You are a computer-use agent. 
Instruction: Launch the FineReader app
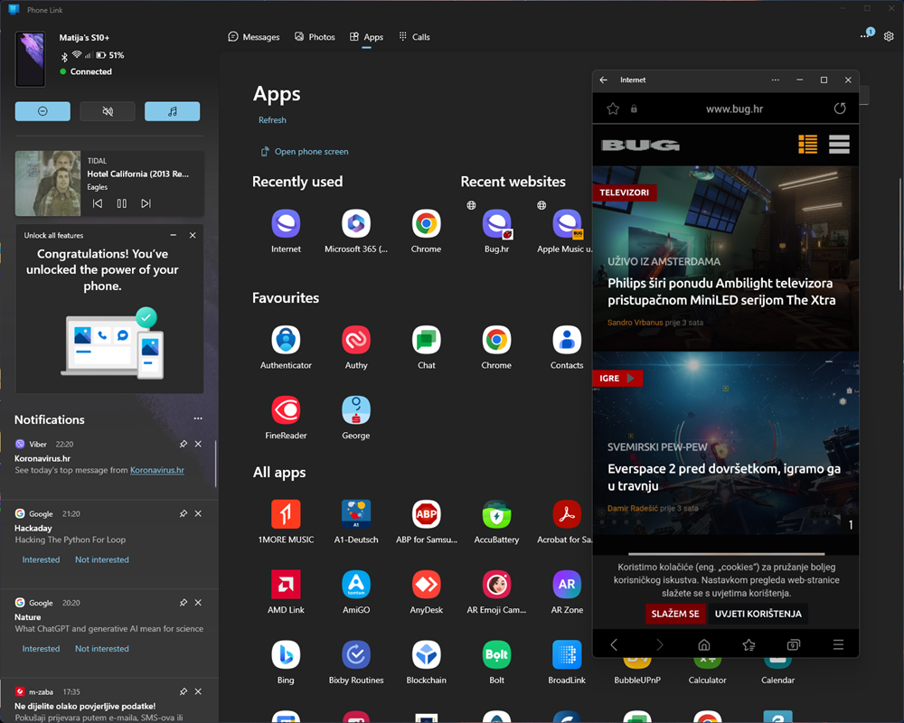coord(286,410)
